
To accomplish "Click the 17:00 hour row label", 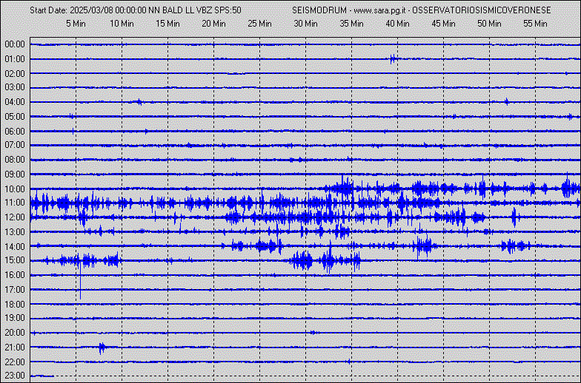I will tap(15, 290).
